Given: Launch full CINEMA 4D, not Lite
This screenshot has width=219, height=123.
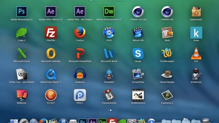Looking at the screenshot, I should pos(167,12).
